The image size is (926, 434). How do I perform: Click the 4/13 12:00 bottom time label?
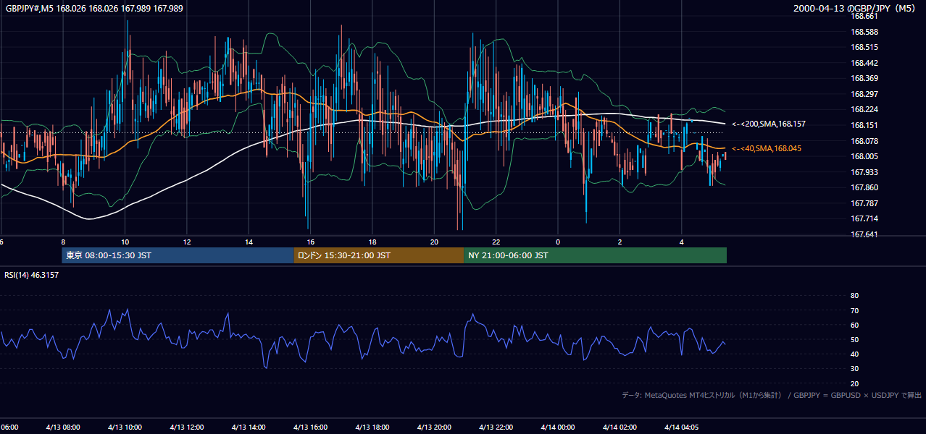(187, 427)
